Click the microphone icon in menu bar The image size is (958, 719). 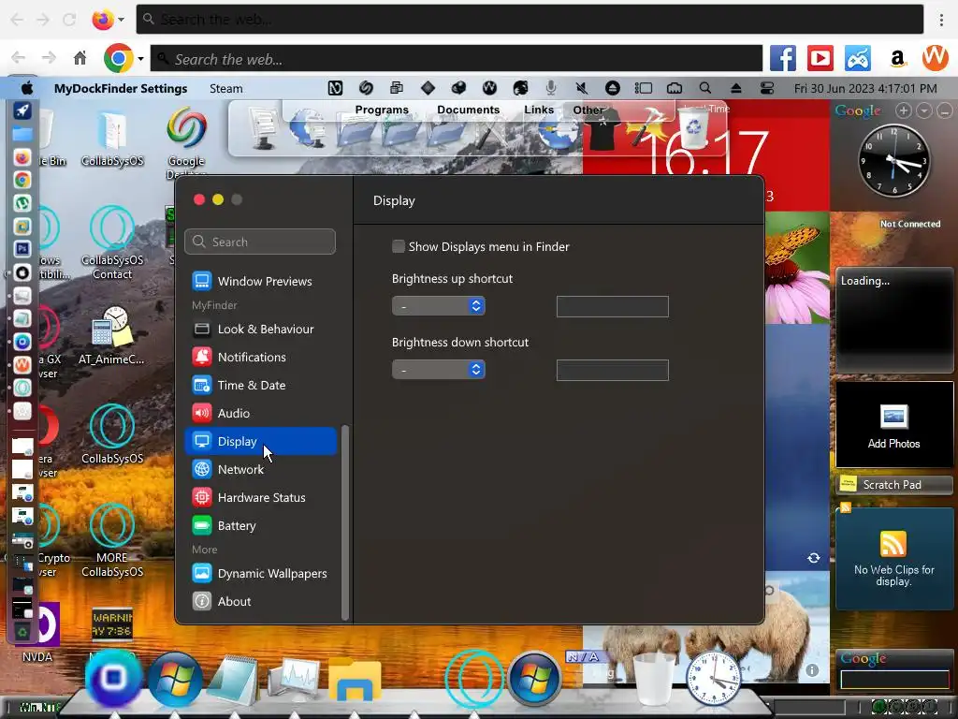[551, 88]
